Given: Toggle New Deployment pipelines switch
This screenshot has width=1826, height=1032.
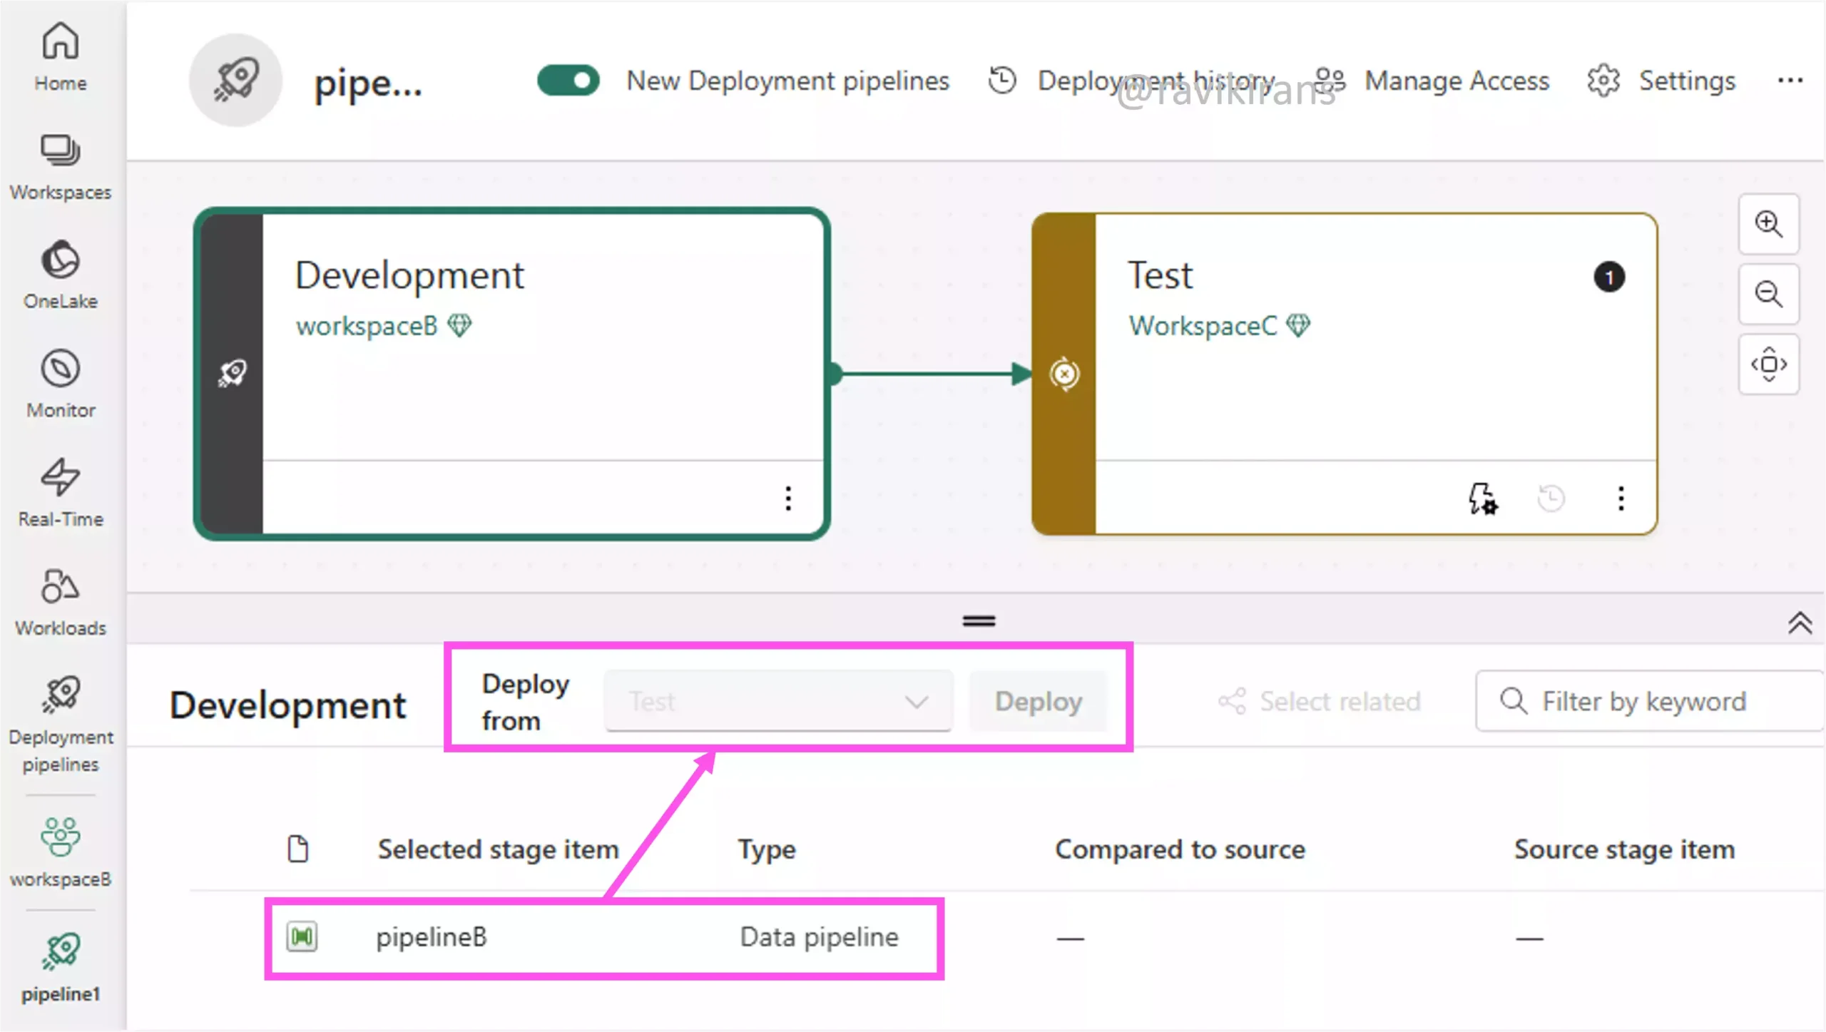Looking at the screenshot, I should 568,81.
